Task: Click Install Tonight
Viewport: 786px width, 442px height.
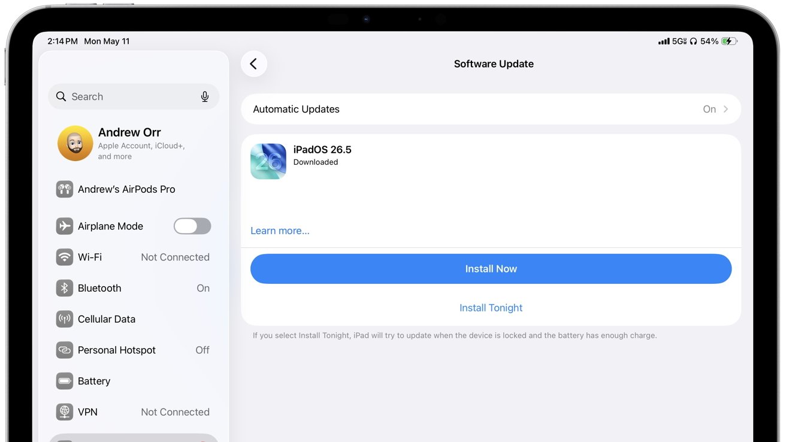Action: point(491,308)
